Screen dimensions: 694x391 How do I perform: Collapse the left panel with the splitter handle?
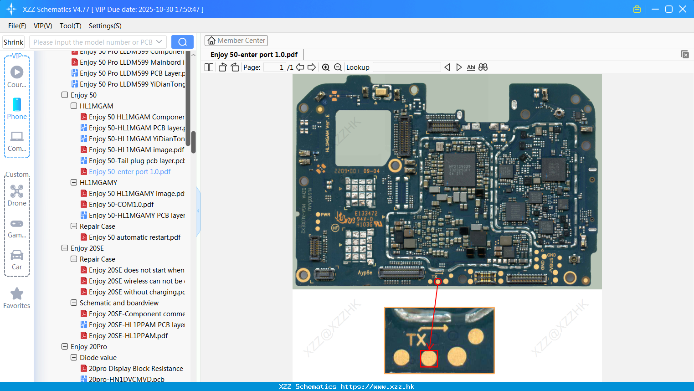pyautogui.click(x=198, y=211)
